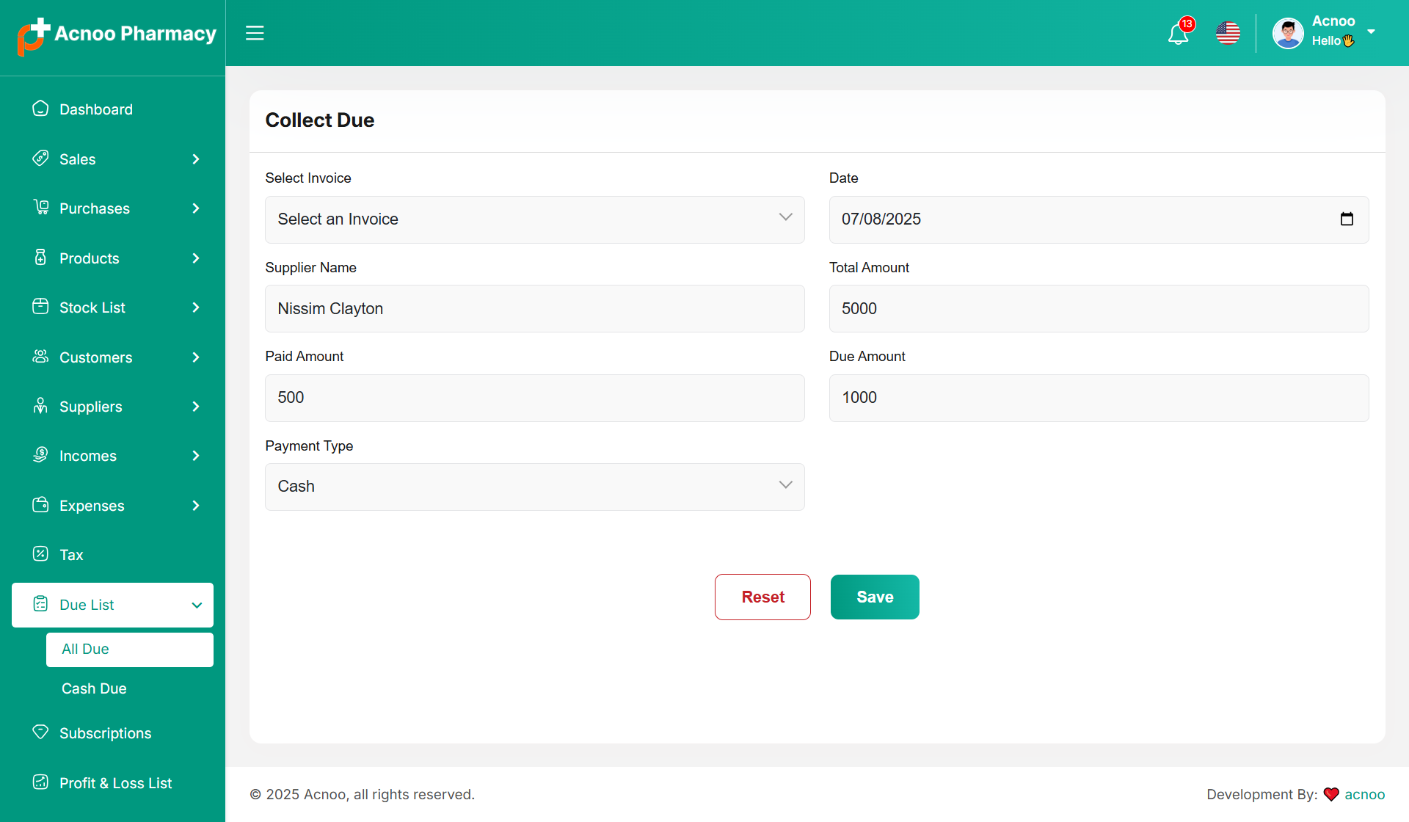Click into the Paid Amount field

[534, 398]
